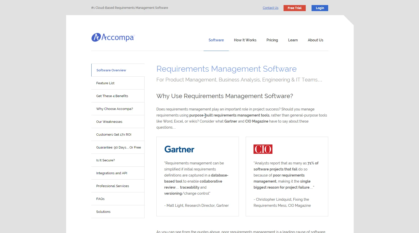Click the Requirements Management Software heading

(x=226, y=69)
